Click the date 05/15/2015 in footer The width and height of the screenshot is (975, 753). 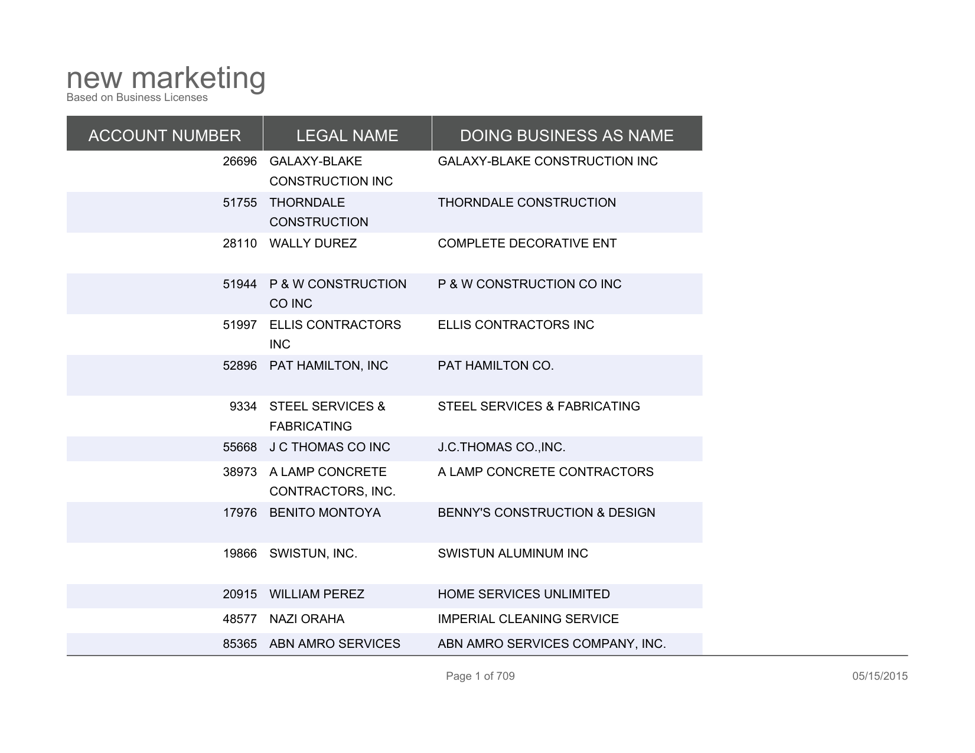click(x=880, y=676)
